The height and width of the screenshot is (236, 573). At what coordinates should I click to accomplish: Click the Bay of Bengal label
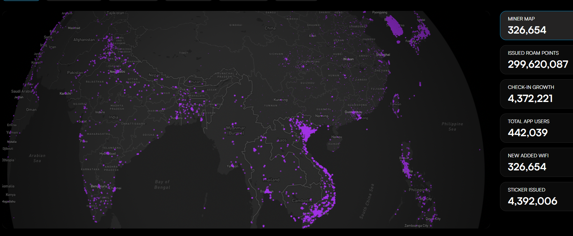[x=162, y=184]
